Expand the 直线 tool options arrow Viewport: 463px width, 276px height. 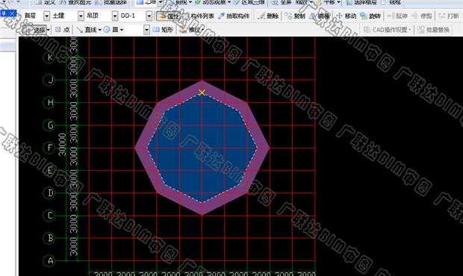[100, 30]
